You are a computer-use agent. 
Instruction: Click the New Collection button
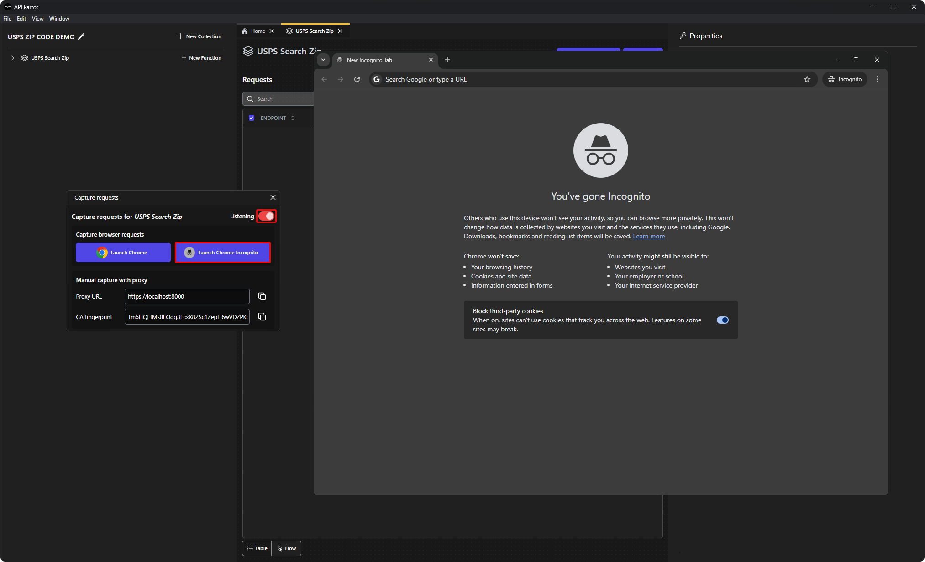click(x=199, y=36)
